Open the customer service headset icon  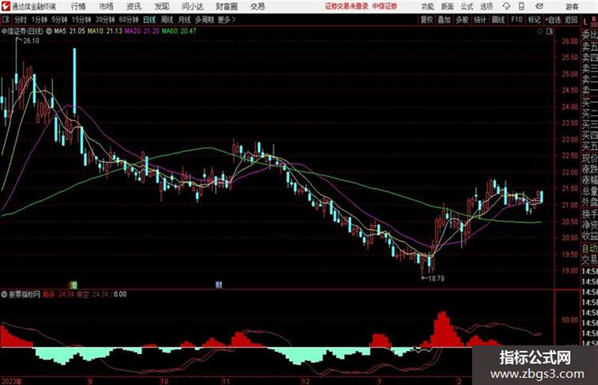tap(506, 6)
